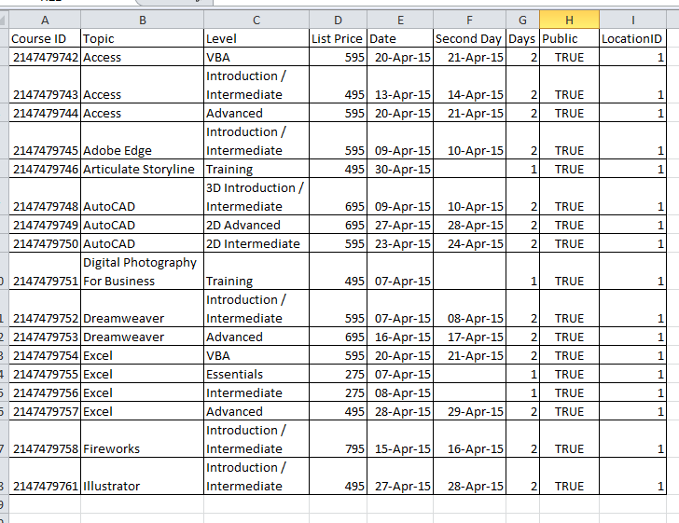
Task: Select the column A header
Action: 45,20
